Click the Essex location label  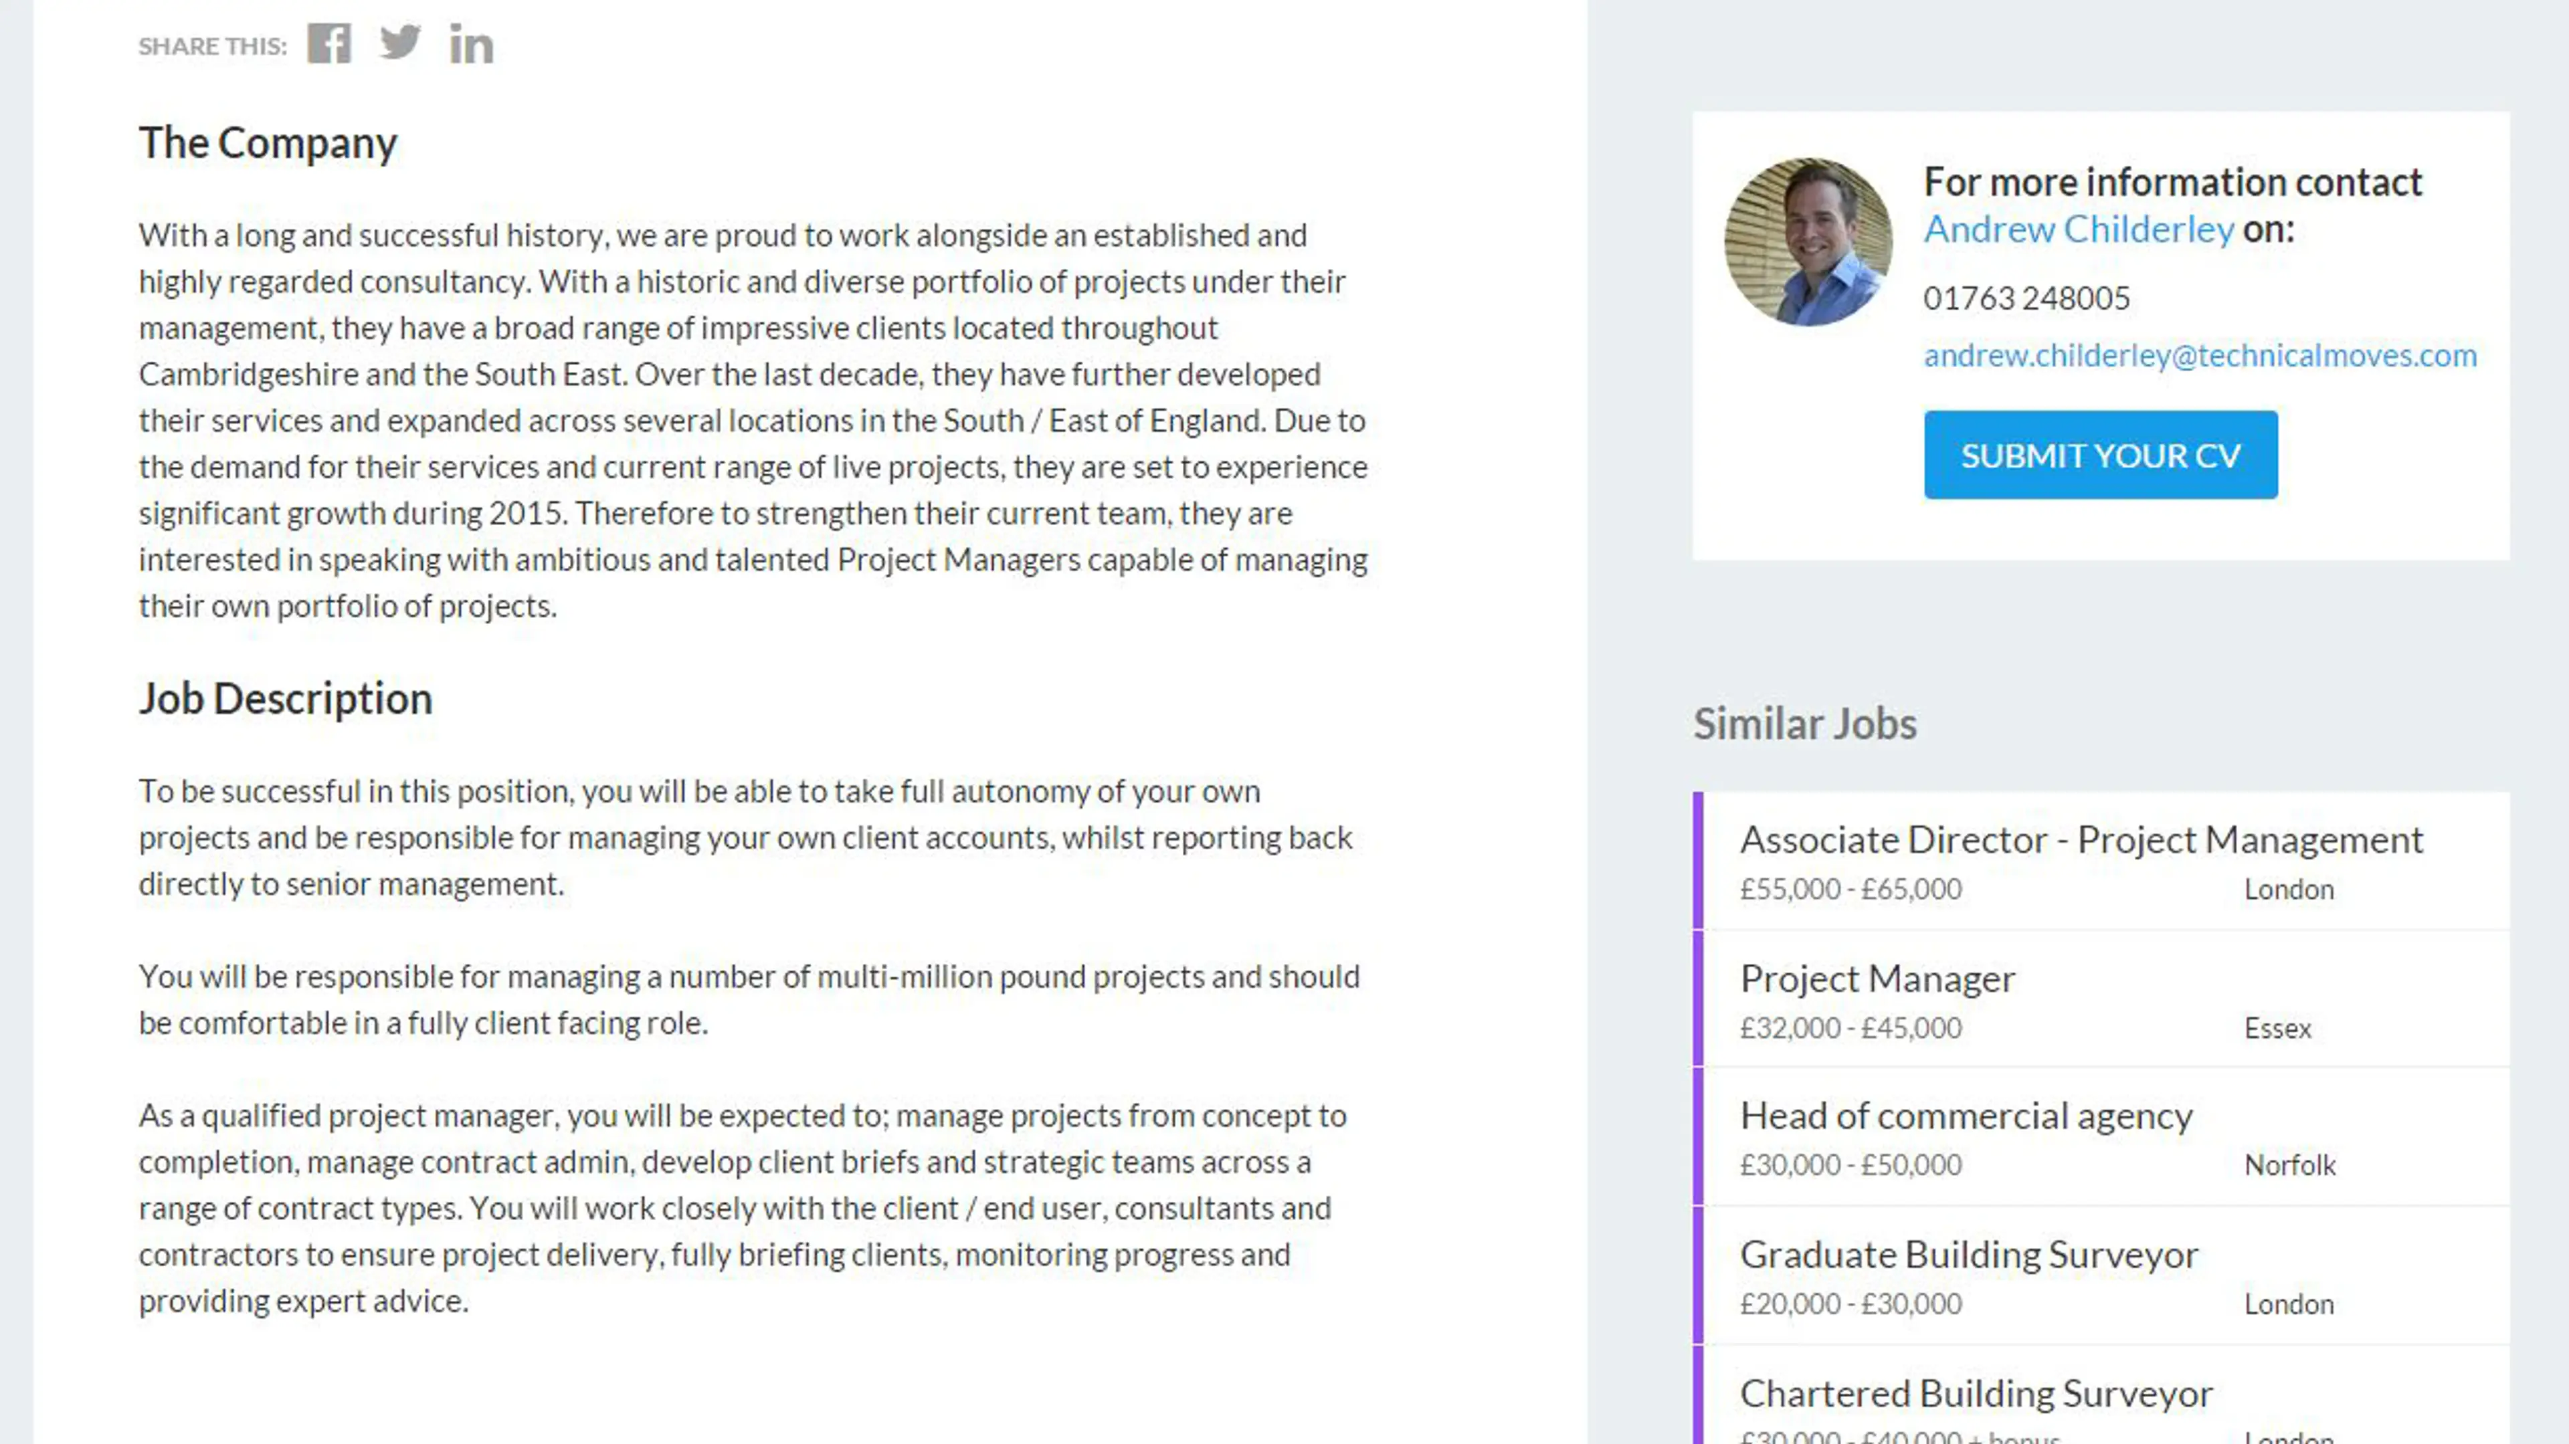point(2277,1028)
